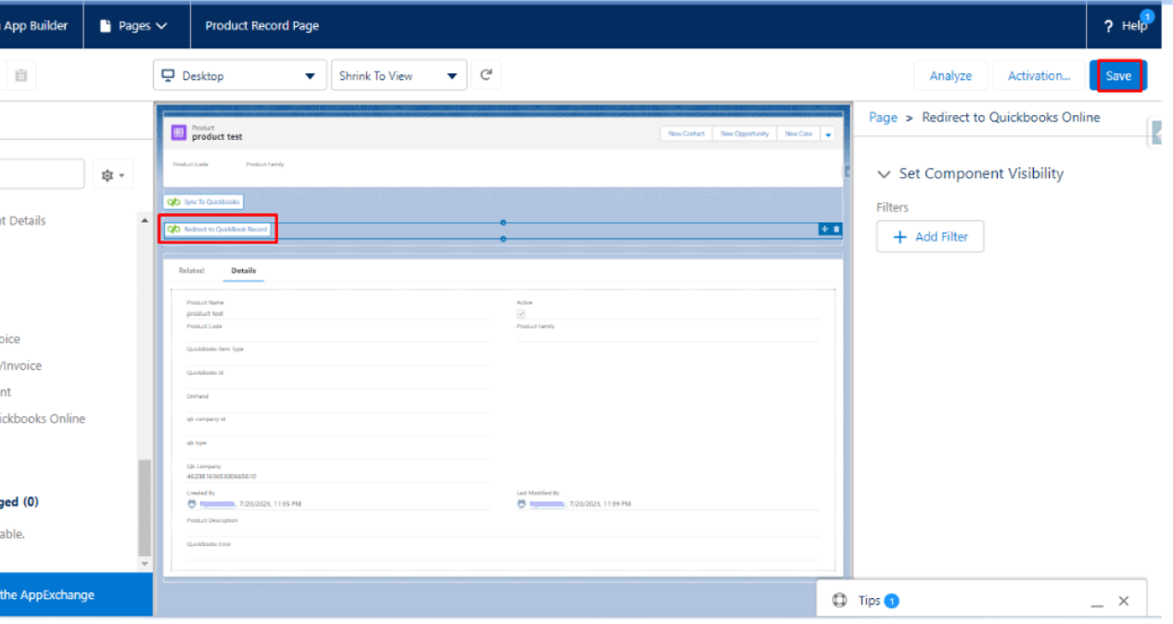1173x624 pixels.
Task: Click the Help question mark
Action: click(x=1108, y=27)
